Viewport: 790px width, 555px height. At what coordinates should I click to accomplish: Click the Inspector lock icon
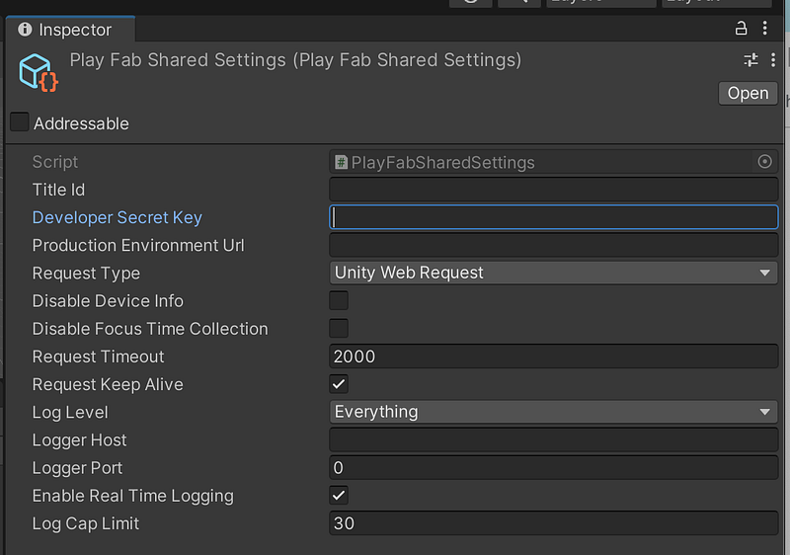pos(741,29)
